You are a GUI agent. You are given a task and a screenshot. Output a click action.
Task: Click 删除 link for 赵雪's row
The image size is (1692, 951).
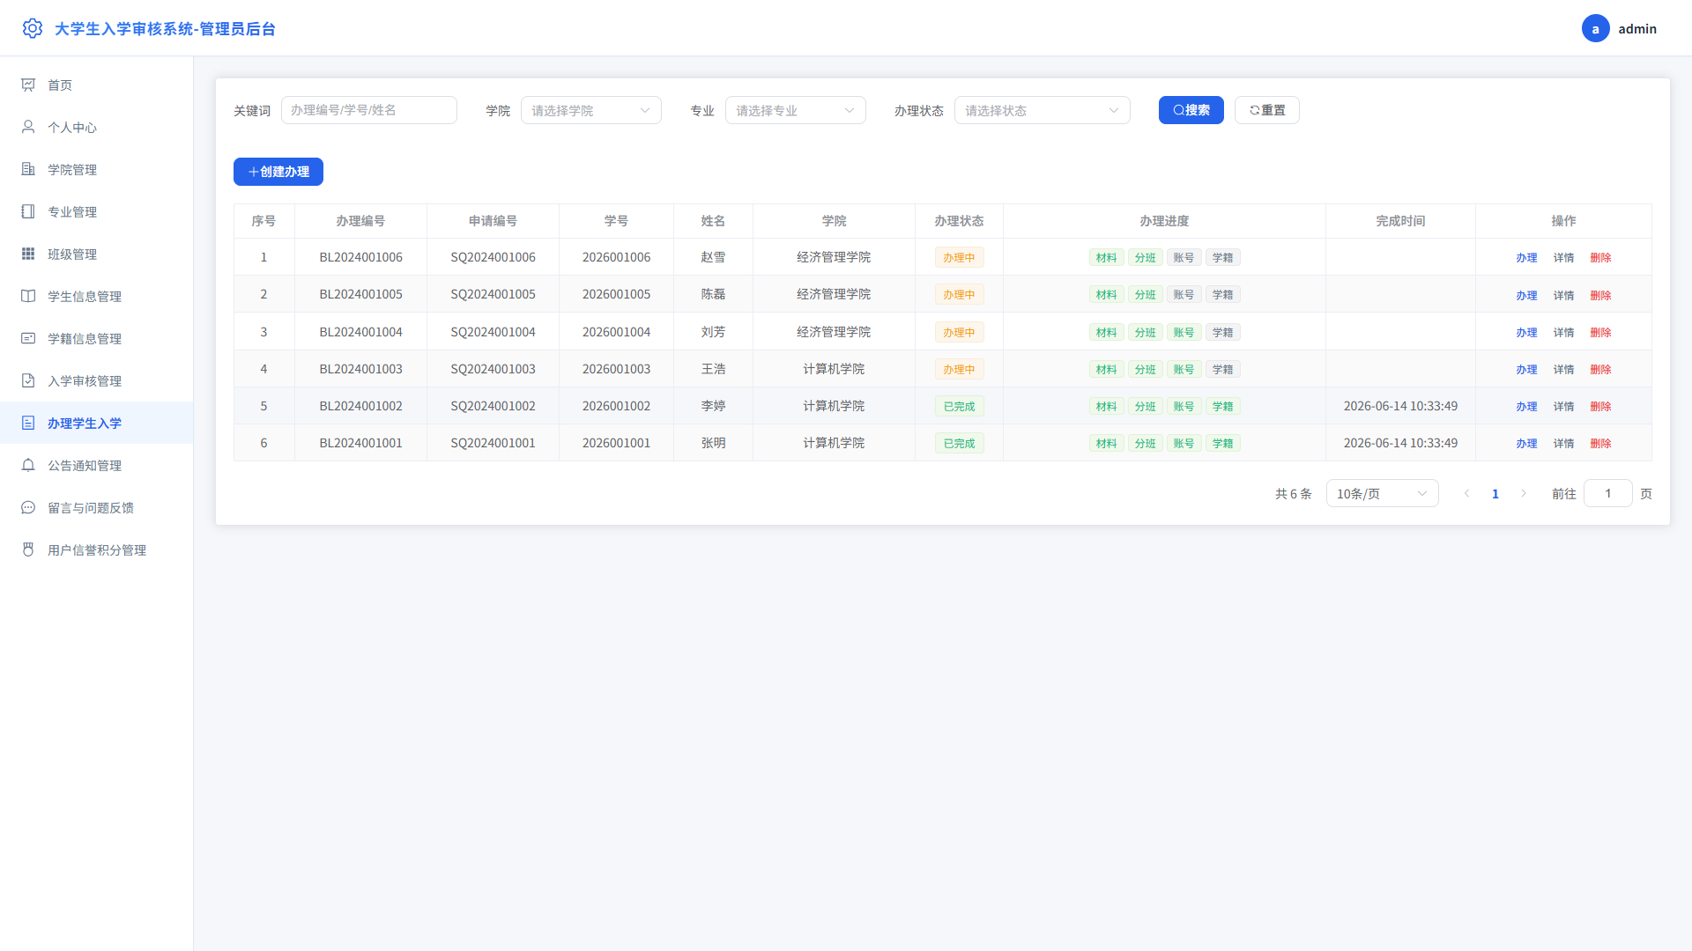click(1600, 257)
